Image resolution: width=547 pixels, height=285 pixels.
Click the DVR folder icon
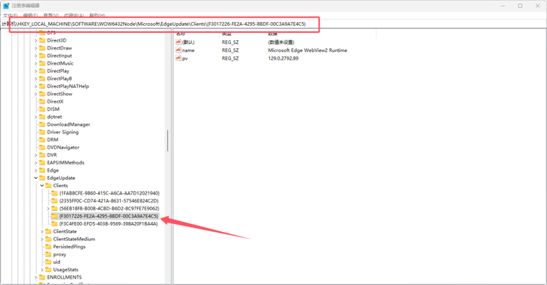point(42,155)
